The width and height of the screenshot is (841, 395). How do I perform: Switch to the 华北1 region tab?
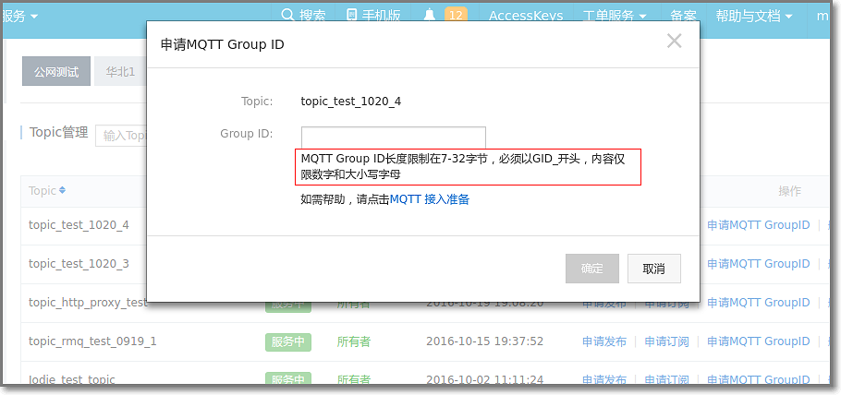pos(120,71)
